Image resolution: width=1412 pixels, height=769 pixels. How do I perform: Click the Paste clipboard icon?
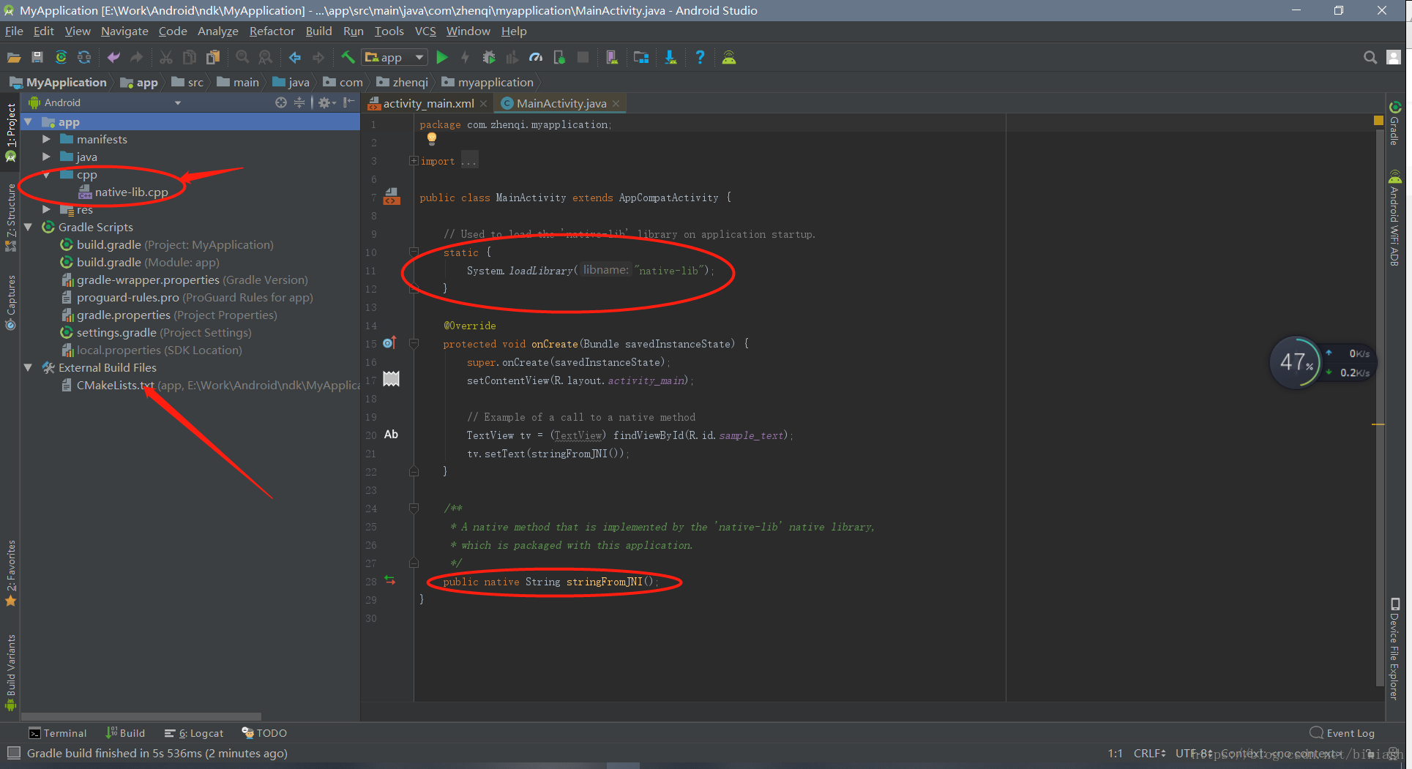pos(213,57)
